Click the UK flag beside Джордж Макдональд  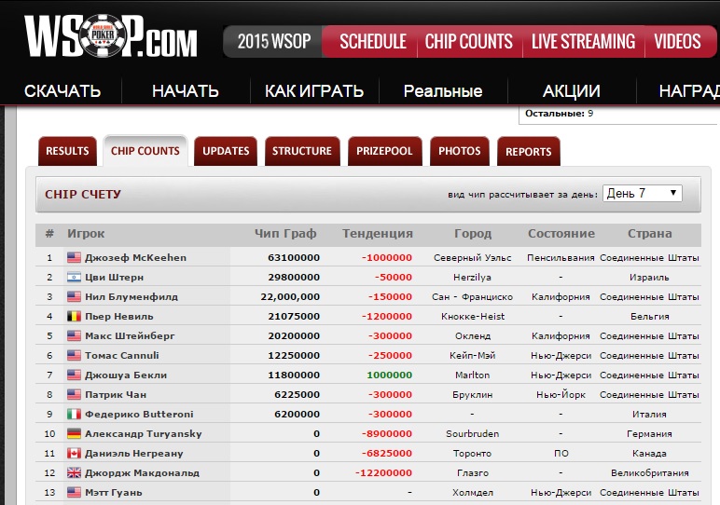point(74,473)
